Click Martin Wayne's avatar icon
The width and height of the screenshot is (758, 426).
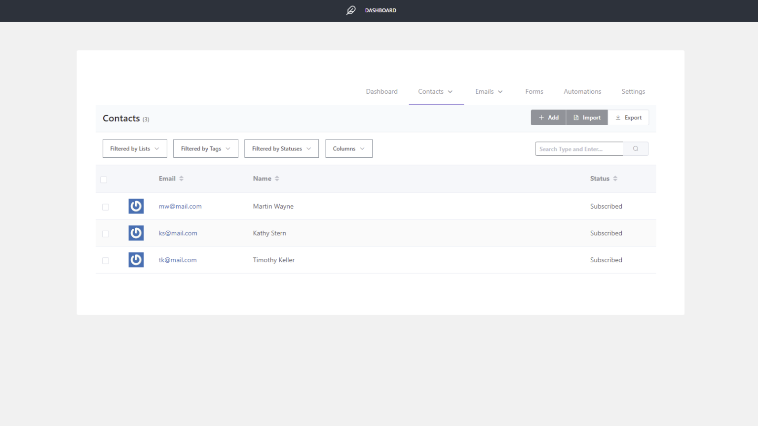pyautogui.click(x=136, y=206)
